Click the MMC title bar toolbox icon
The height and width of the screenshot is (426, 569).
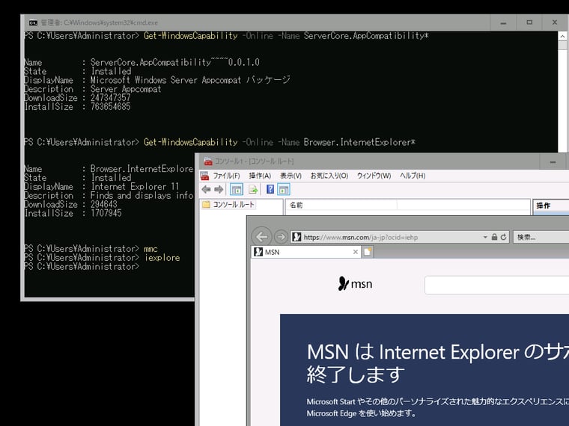(208, 161)
